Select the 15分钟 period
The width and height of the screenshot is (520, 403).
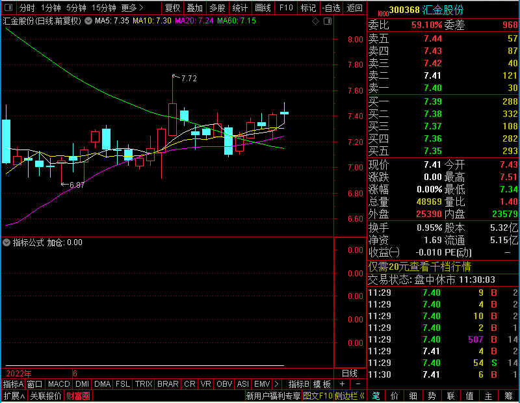(x=103, y=8)
